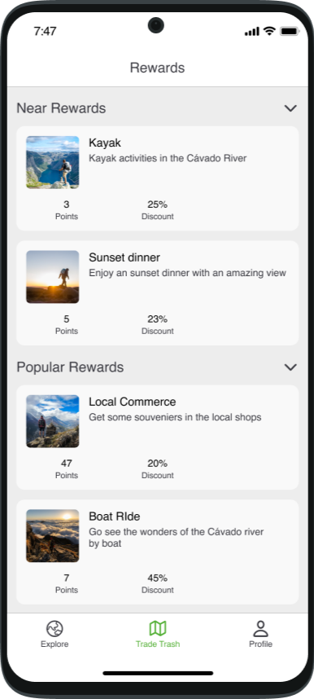Image resolution: width=314 pixels, height=699 pixels.
Task: Tap the 45% Discount on Boat RIde
Action: tap(158, 584)
